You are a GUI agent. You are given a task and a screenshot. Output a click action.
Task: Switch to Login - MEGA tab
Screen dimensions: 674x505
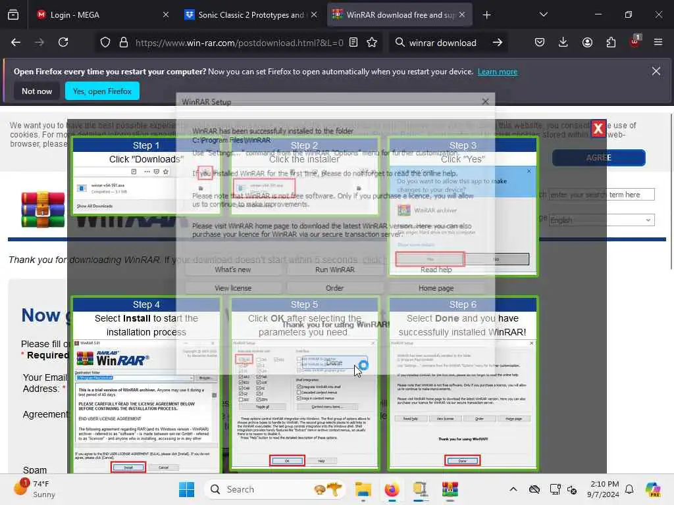click(103, 15)
